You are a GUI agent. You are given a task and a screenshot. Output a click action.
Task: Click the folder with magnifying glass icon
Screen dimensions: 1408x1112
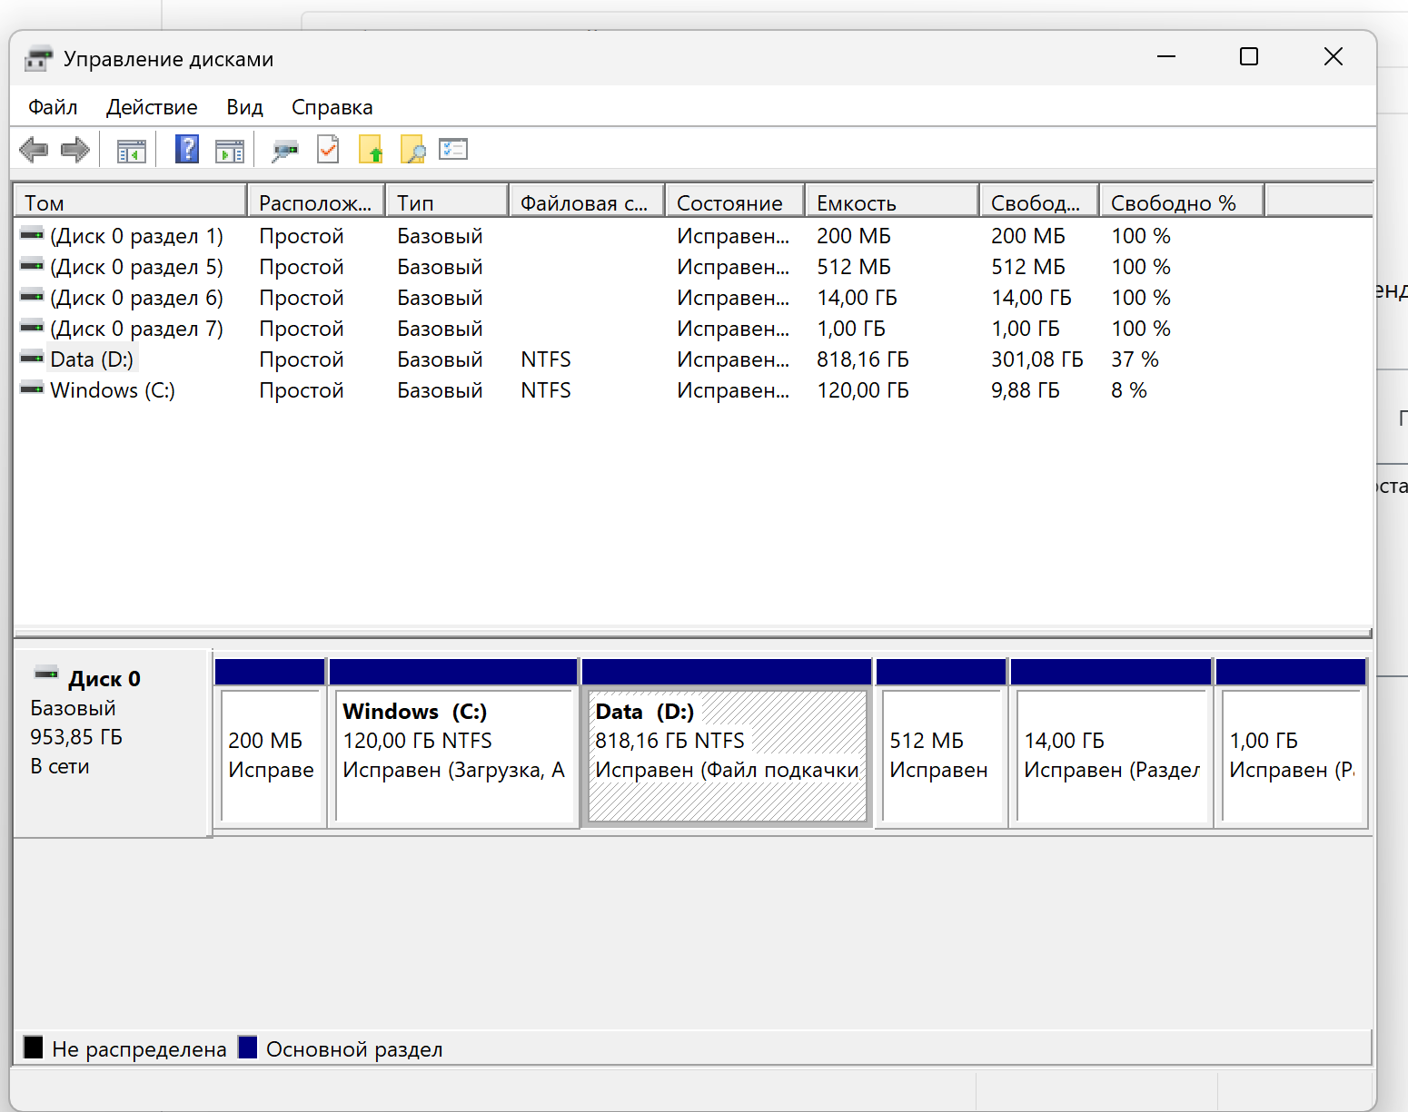[x=412, y=150]
